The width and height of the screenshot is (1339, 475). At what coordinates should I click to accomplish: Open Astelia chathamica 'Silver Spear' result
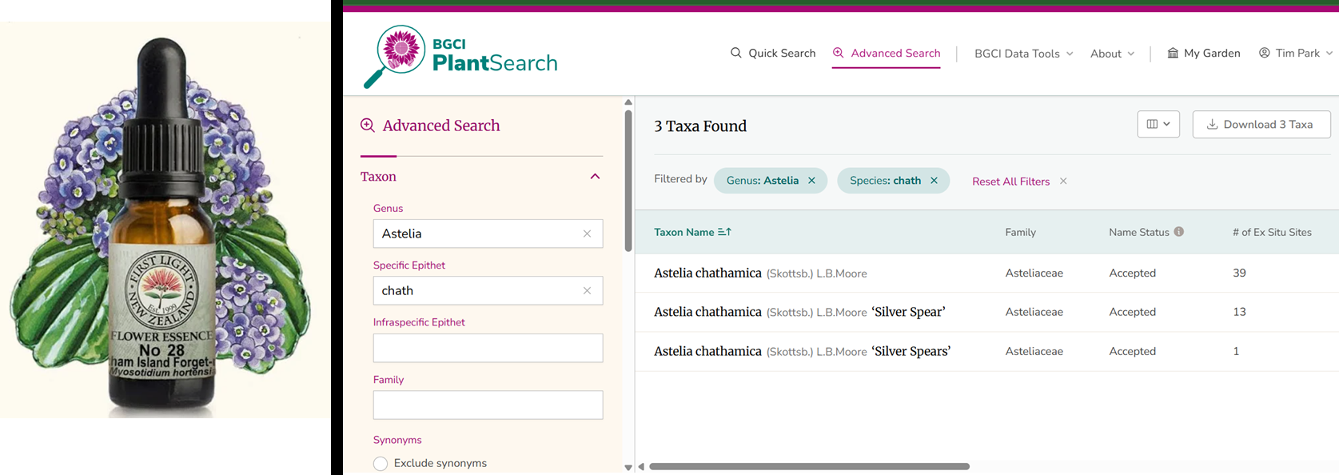(x=799, y=312)
